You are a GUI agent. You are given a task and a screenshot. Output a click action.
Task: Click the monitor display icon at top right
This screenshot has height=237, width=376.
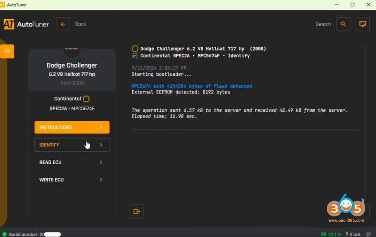click(362, 24)
